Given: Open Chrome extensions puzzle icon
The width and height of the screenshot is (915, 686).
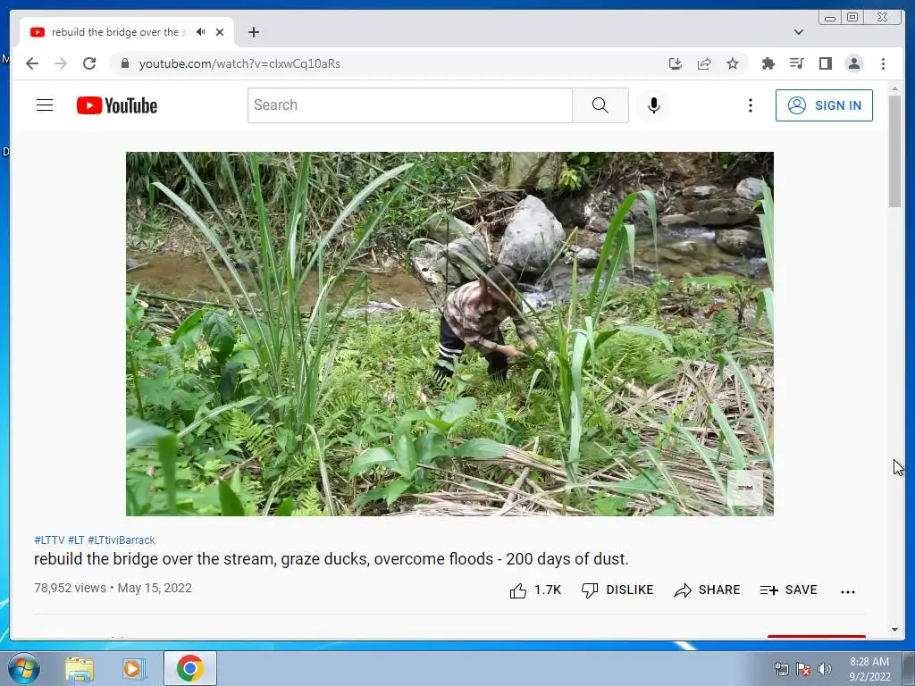Looking at the screenshot, I should [768, 63].
